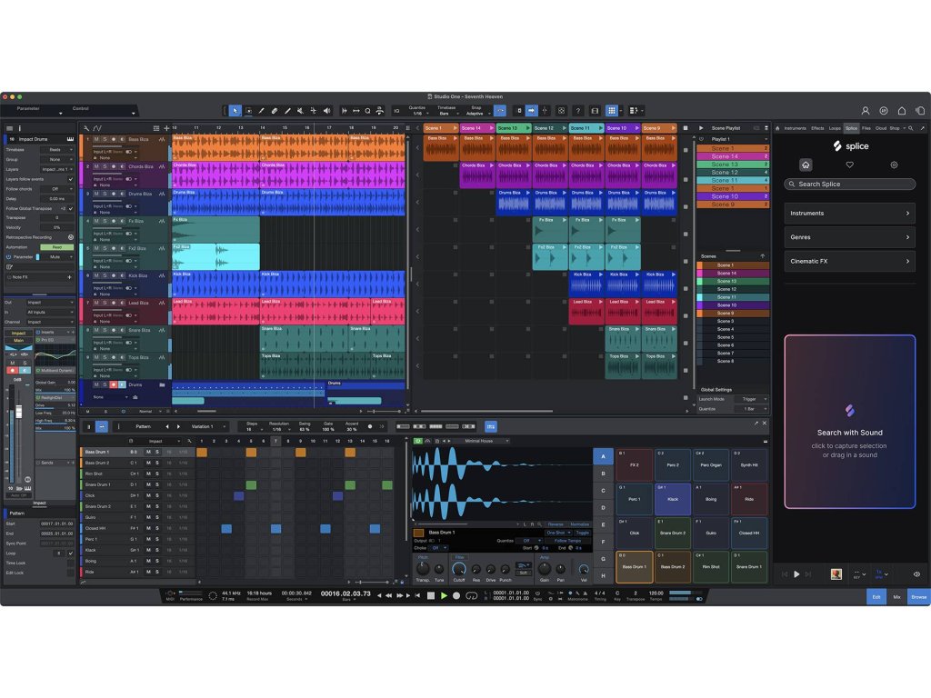931x698 pixels.
Task: Trigger the Klack drum pad
Action: (672, 499)
